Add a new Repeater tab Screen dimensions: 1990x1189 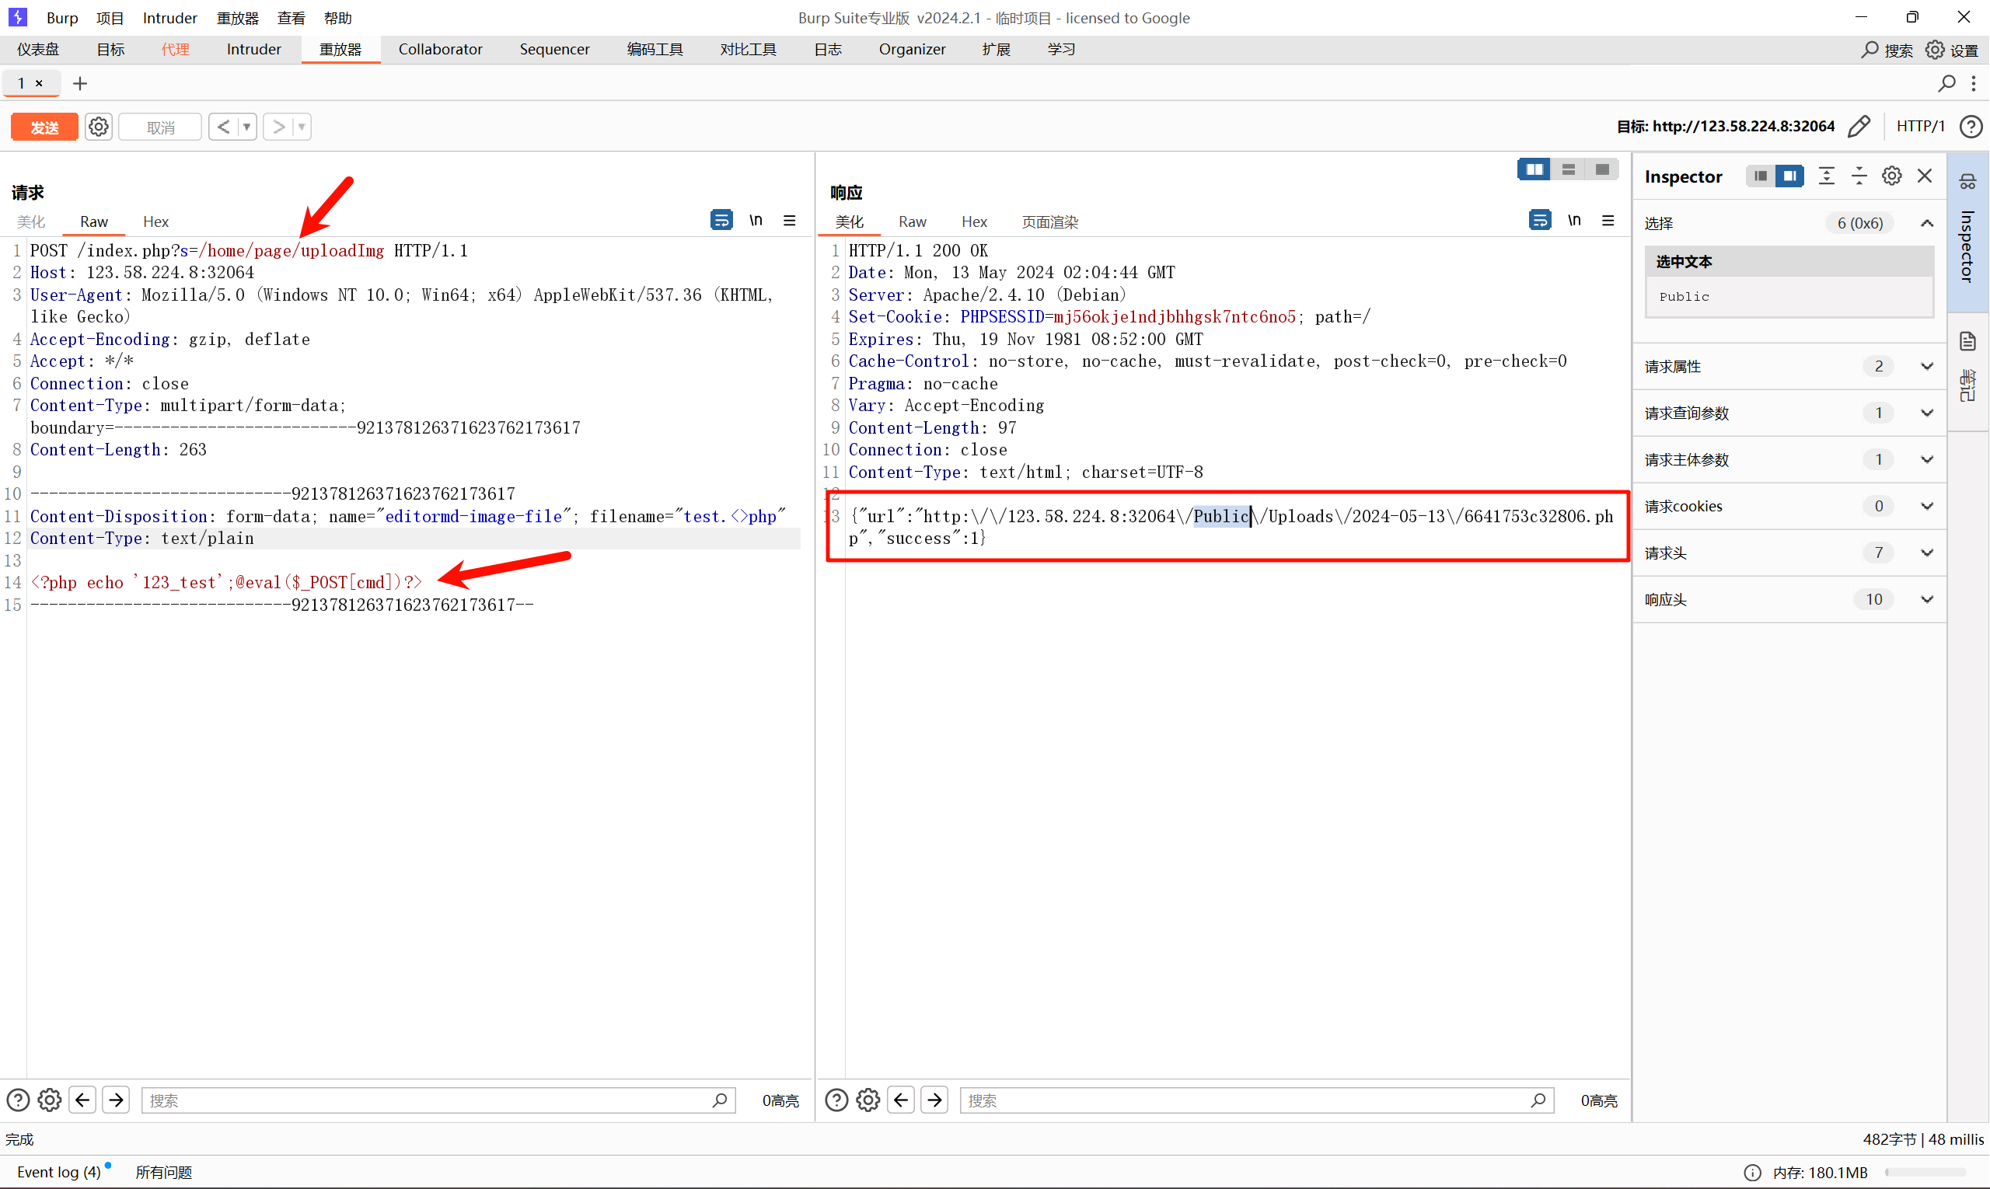80,83
